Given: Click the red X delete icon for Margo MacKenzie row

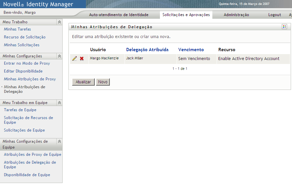Looking at the screenshot, I should pos(82,58).
